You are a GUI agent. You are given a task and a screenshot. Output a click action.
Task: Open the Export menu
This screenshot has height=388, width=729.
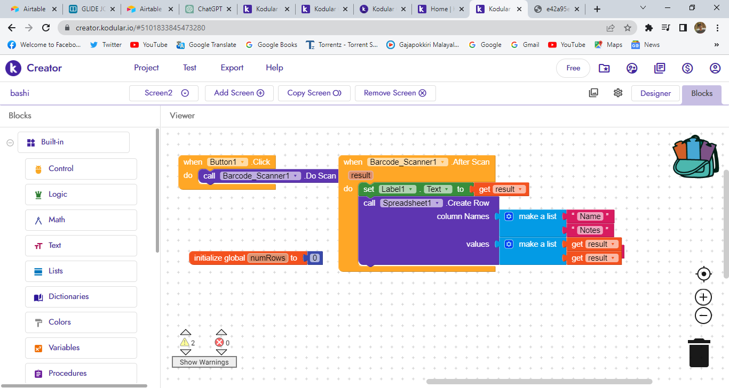232,68
